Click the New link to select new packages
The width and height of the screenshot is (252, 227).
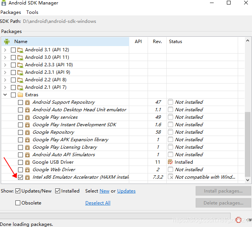pyautogui.click(x=104, y=191)
